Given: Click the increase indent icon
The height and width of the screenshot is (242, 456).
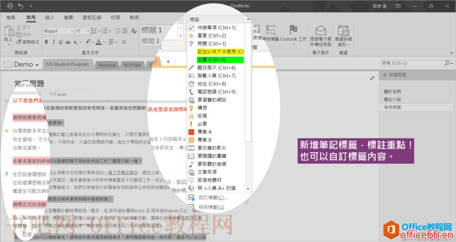Looking at the screenshot, I should click(125, 31).
